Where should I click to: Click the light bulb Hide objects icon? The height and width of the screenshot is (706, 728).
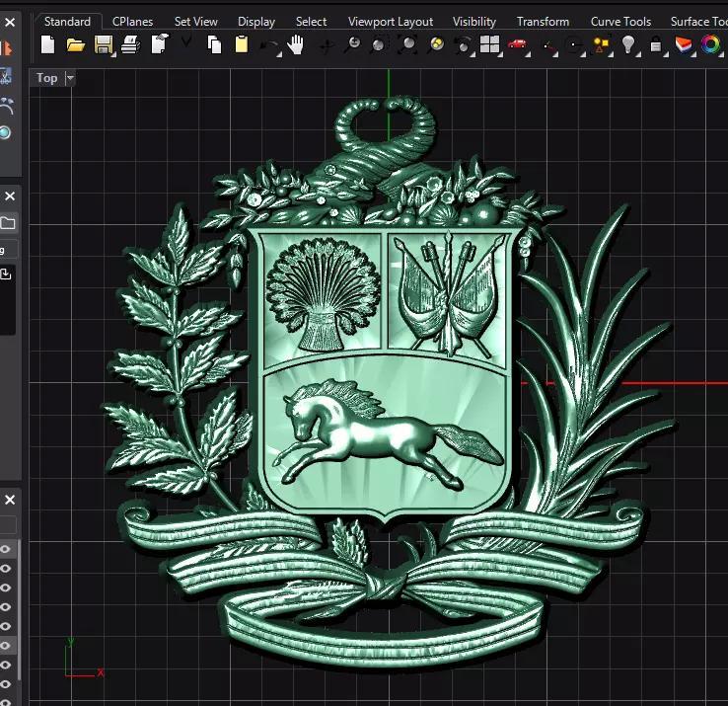pos(627,44)
